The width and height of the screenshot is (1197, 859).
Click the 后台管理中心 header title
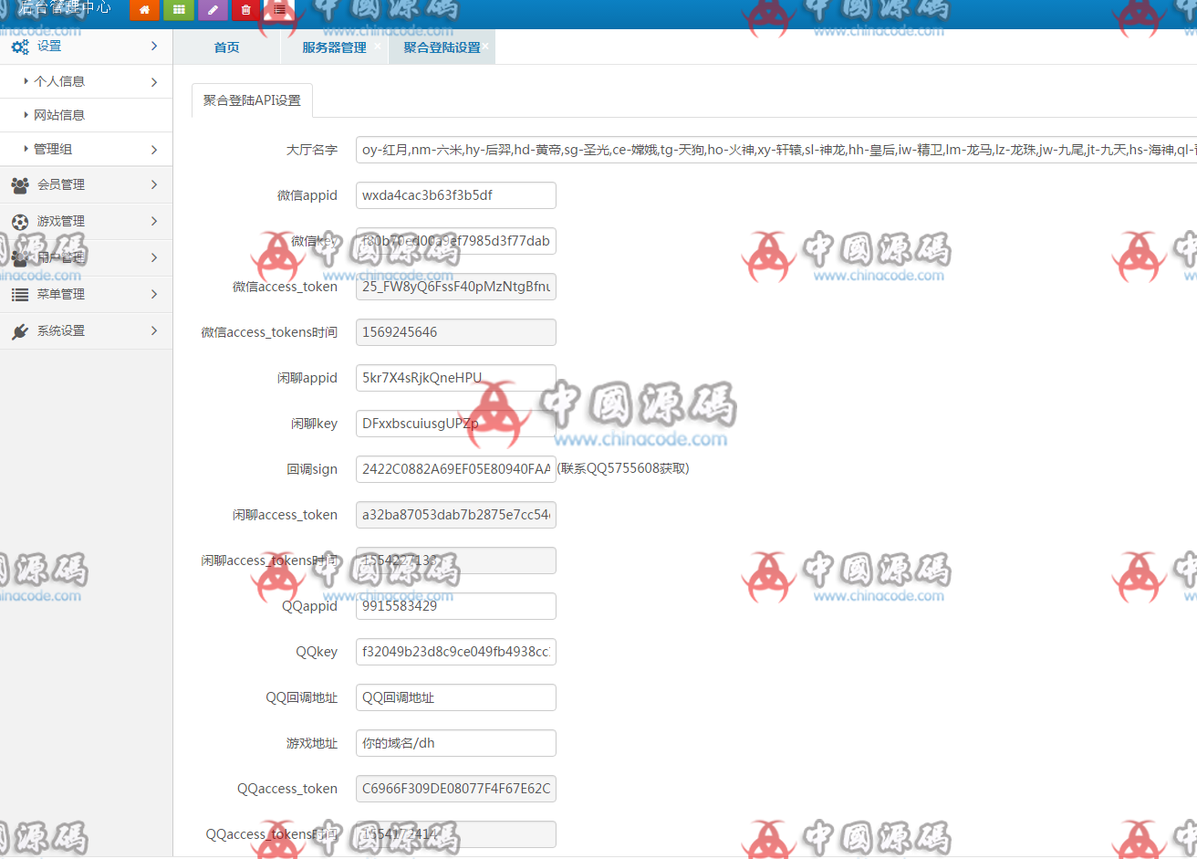[x=64, y=7]
